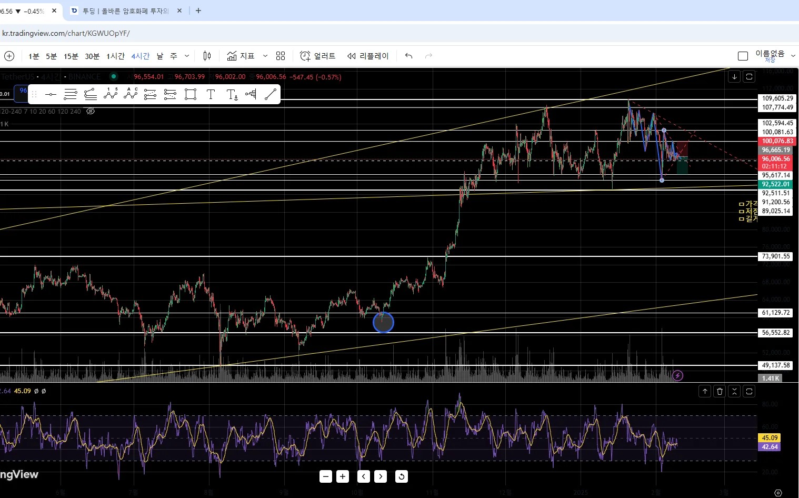Image resolution: width=799 pixels, height=498 pixels.
Task: Click the zoom in plus button
Action: 343,476
